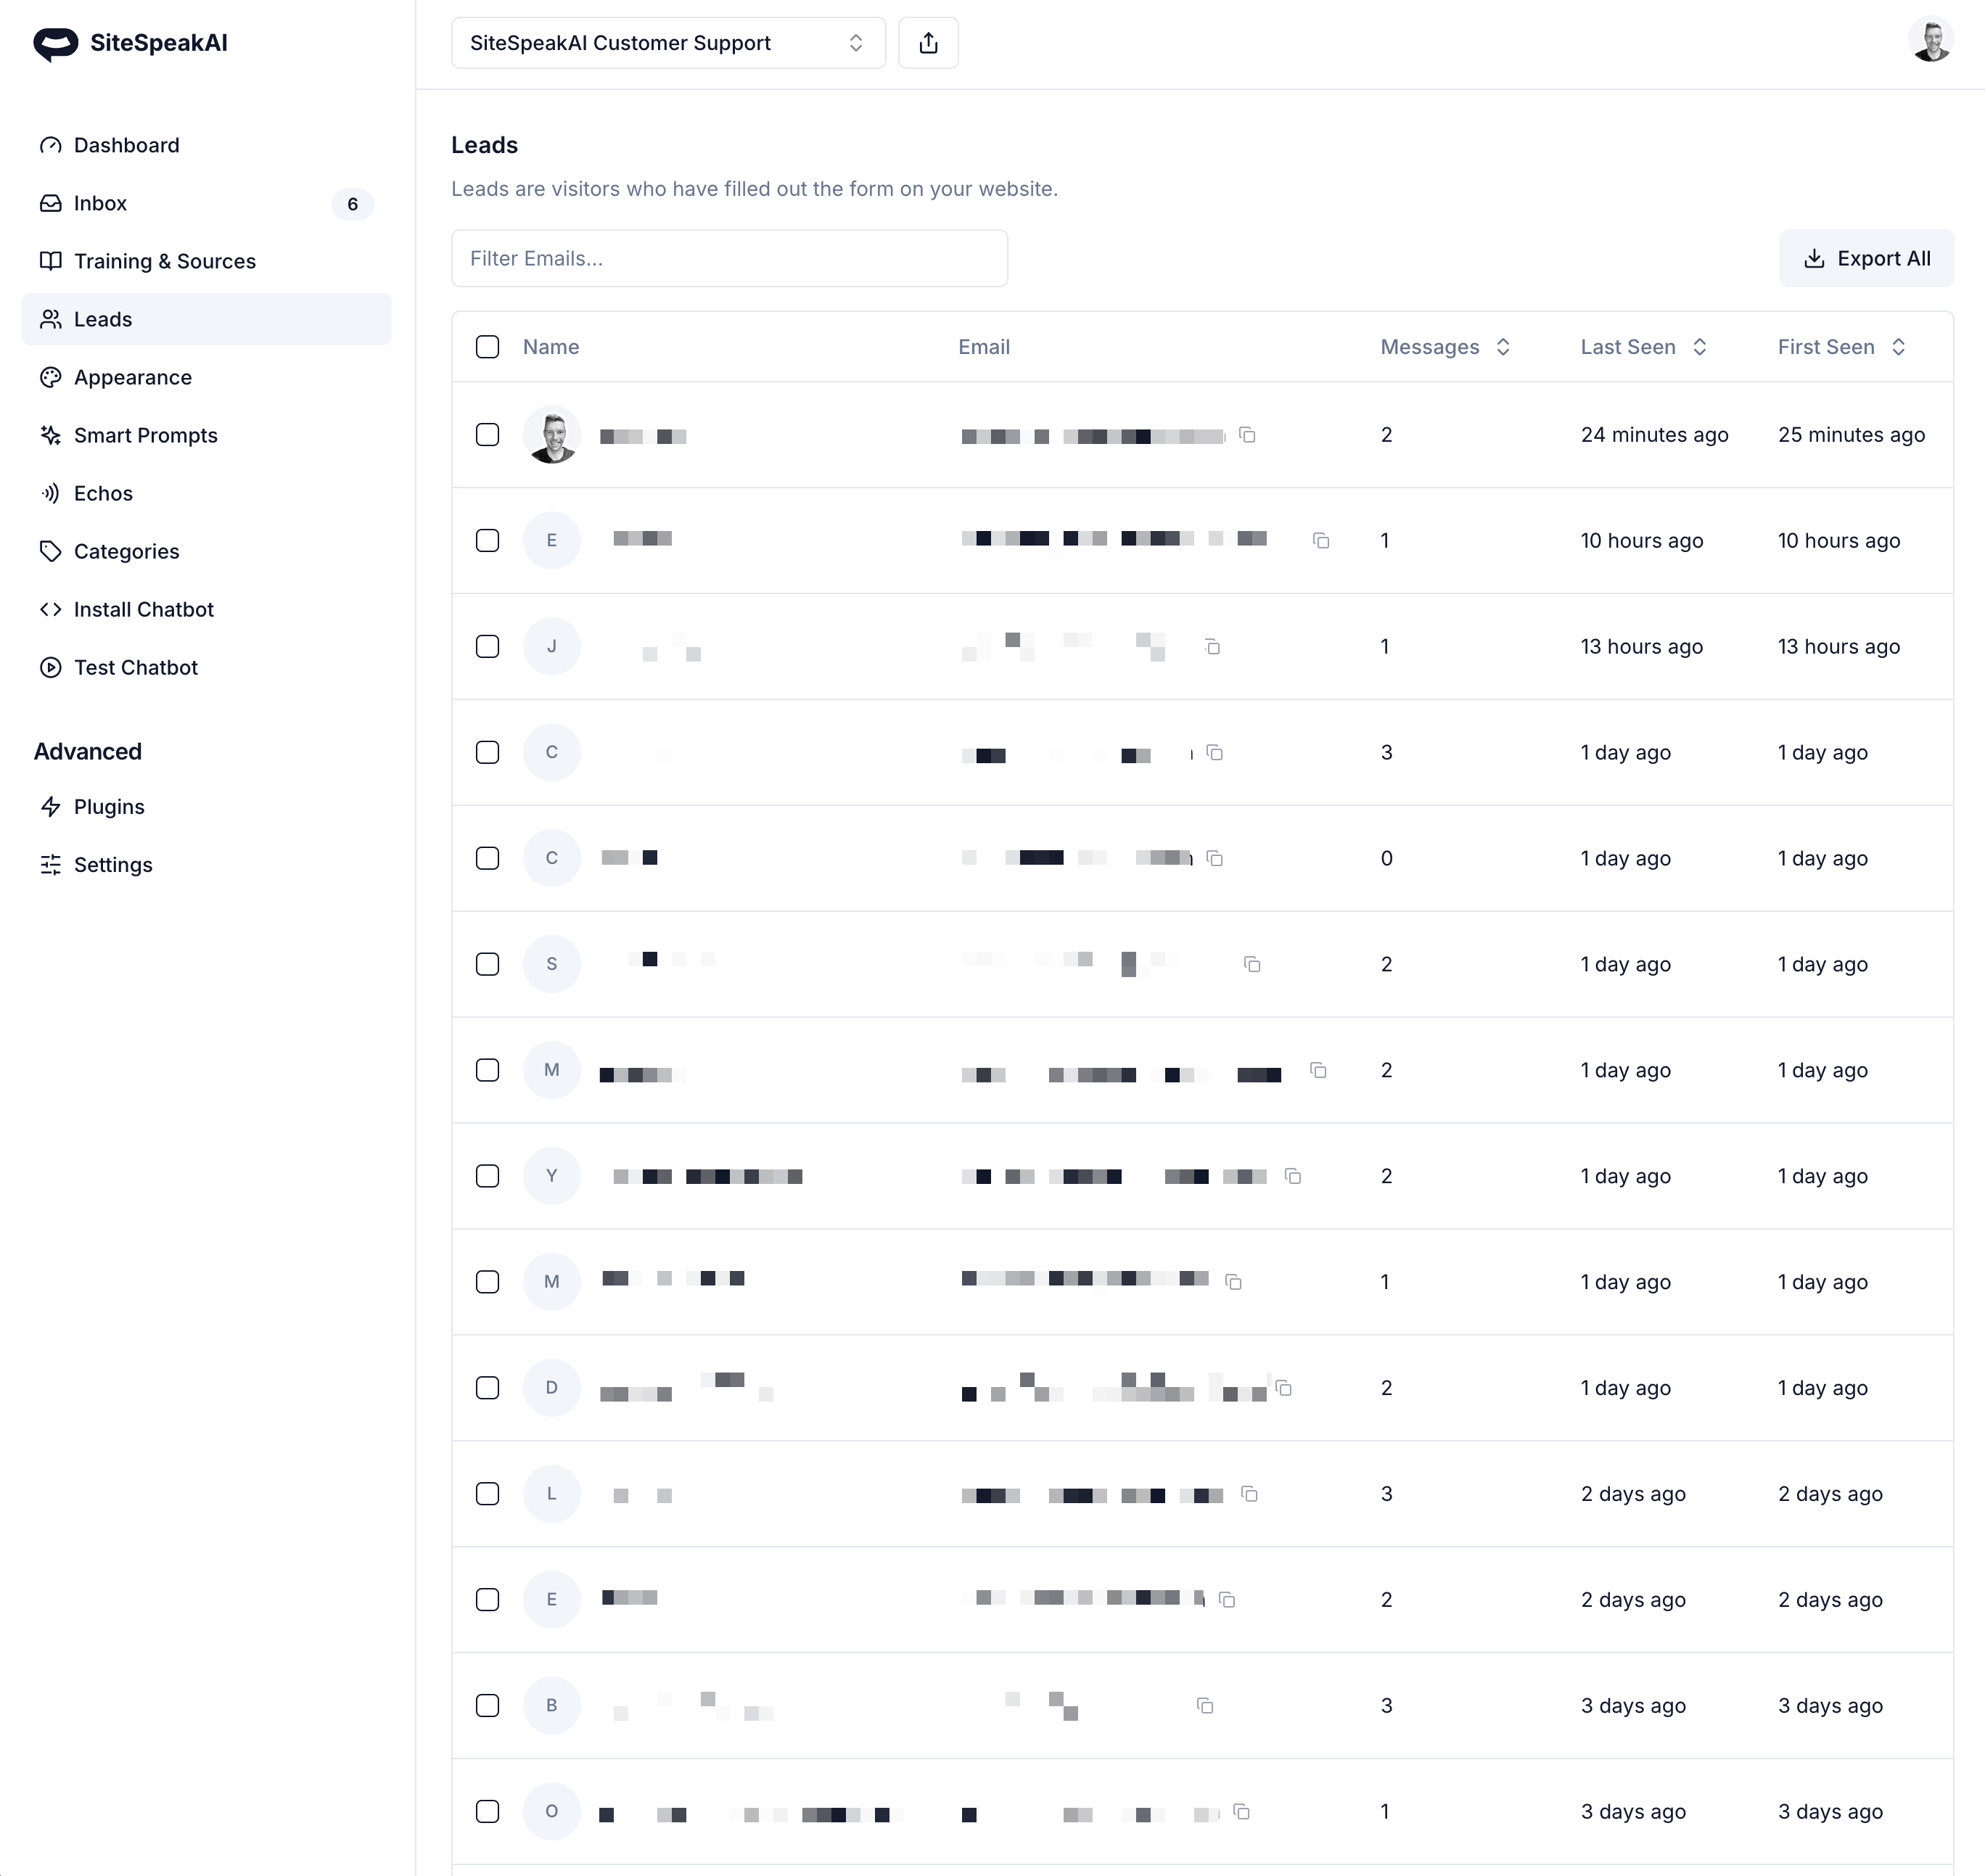Open the Inbox menu item
Viewport: 1985px width, 1876px height.
pos(100,203)
